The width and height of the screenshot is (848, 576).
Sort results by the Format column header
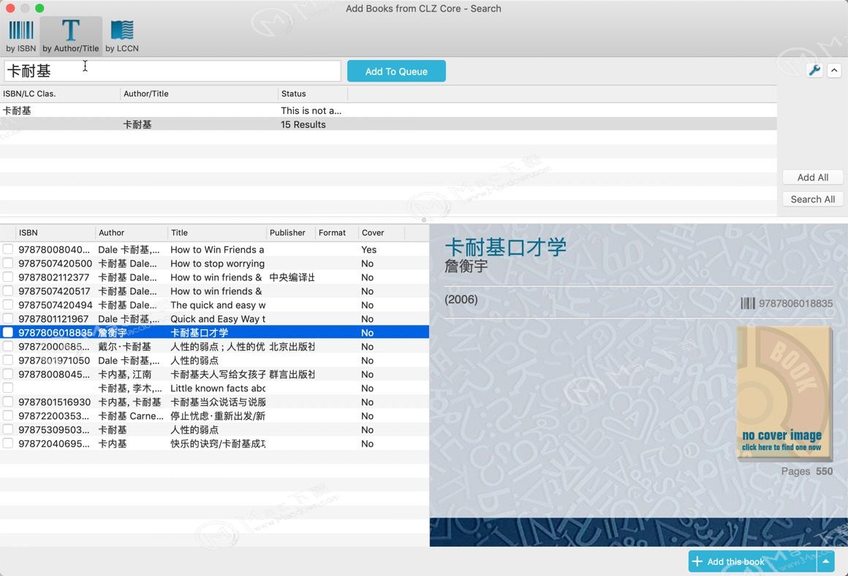pyautogui.click(x=337, y=233)
